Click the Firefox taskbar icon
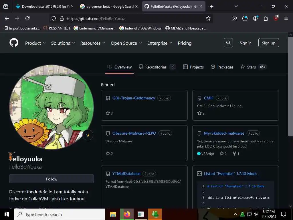The width and height of the screenshot is (293, 220). pos(127,214)
